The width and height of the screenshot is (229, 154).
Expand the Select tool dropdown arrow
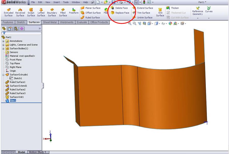(140, 2)
